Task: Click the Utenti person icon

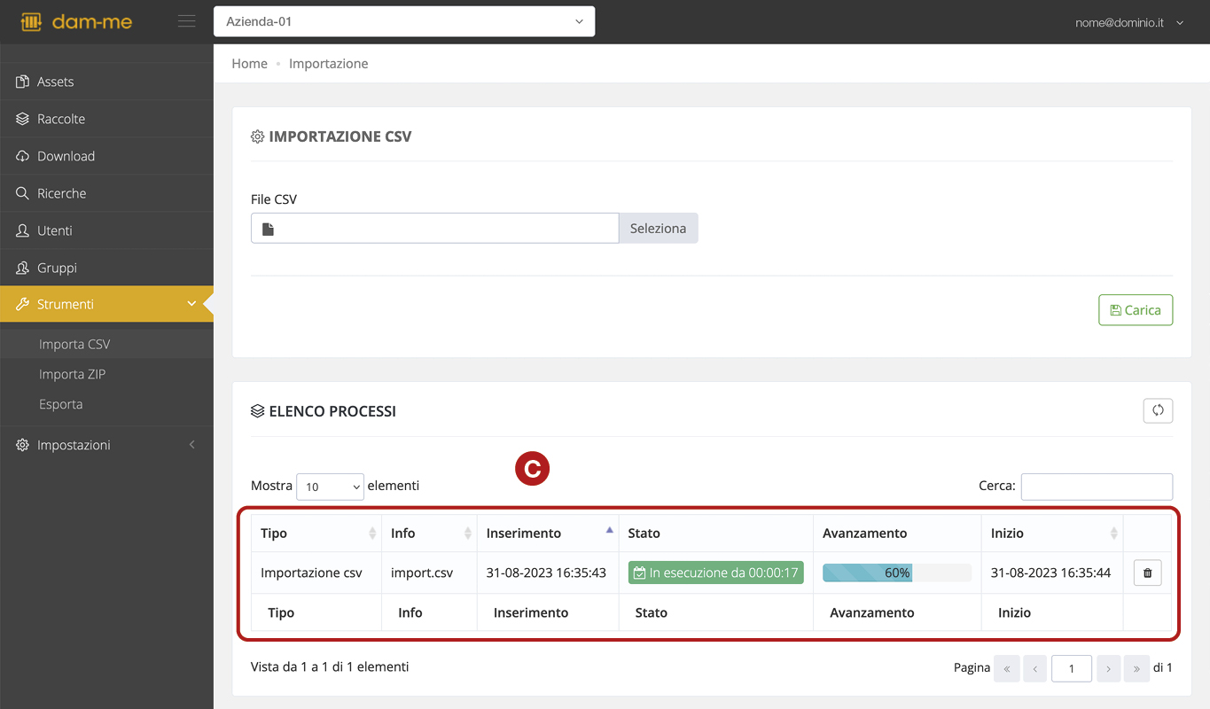Action: 22,230
